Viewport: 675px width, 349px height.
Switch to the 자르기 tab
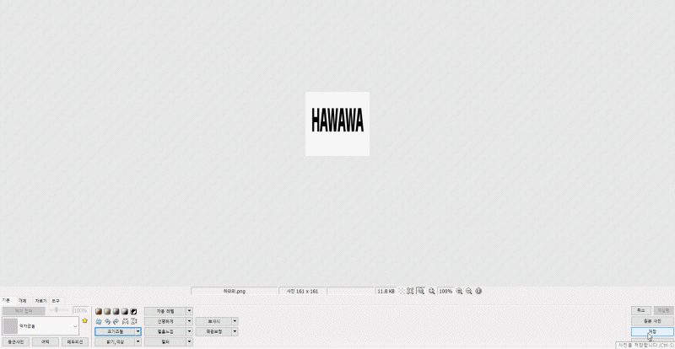tap(40, 301)
